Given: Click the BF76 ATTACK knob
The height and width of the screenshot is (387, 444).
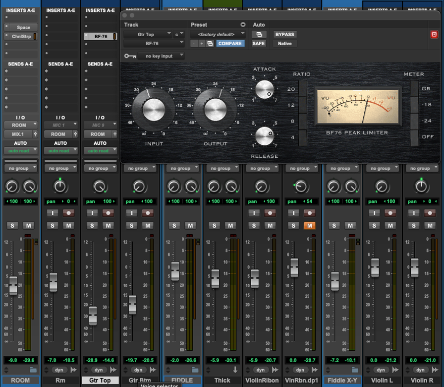Looking at the screenshot, I should [264, 89].
